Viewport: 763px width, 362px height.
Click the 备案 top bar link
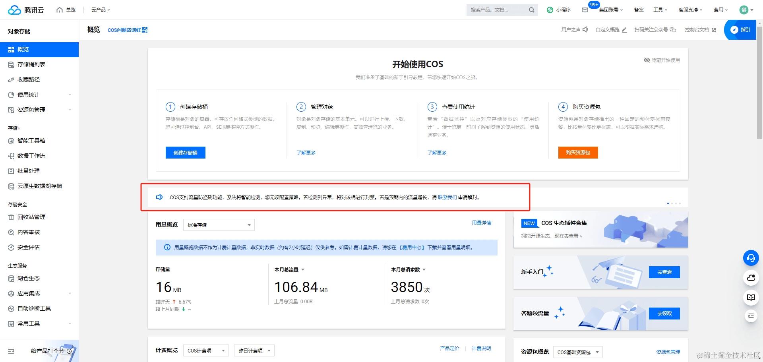click(x=639, y=10)
